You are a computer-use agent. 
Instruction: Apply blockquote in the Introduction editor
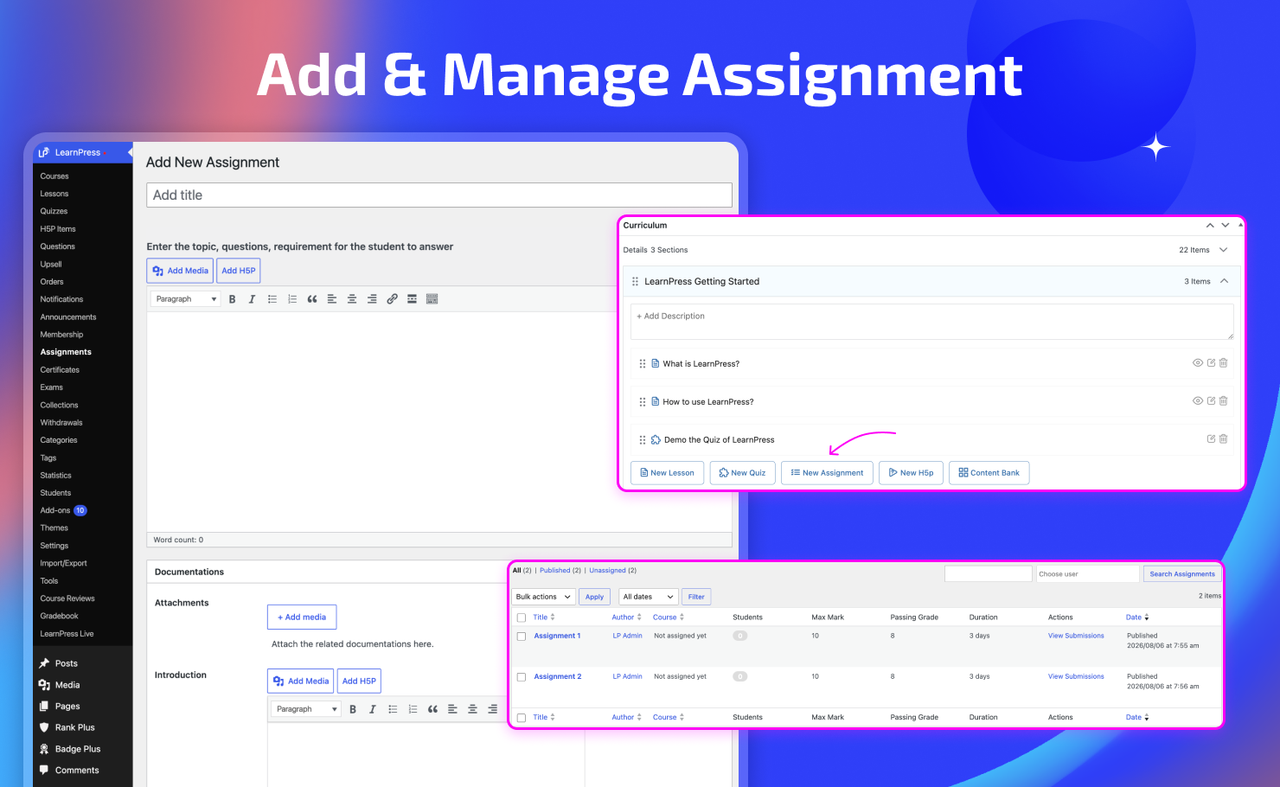click(432, 709)
